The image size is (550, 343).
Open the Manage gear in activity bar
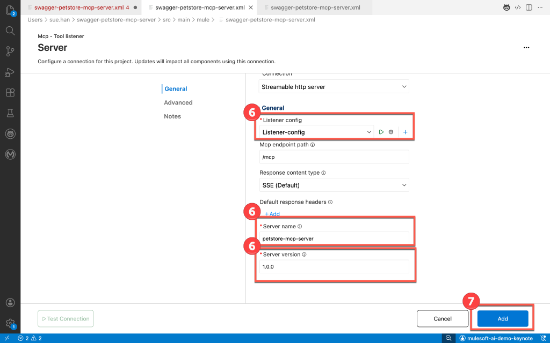pos(10,323)
